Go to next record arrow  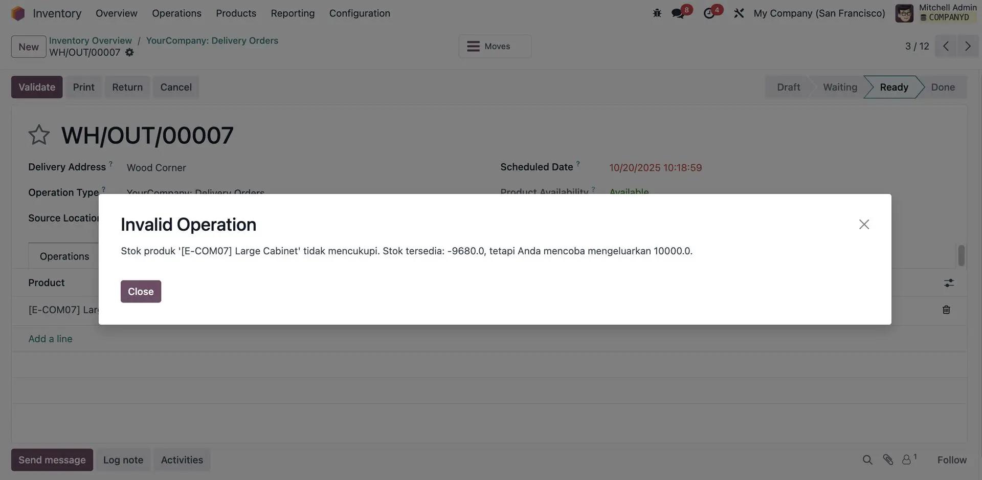pos(968,46)
